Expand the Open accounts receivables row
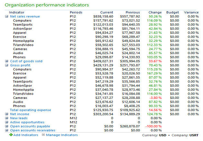This screenshot has width=203, height=141. (x=7, y=130)
